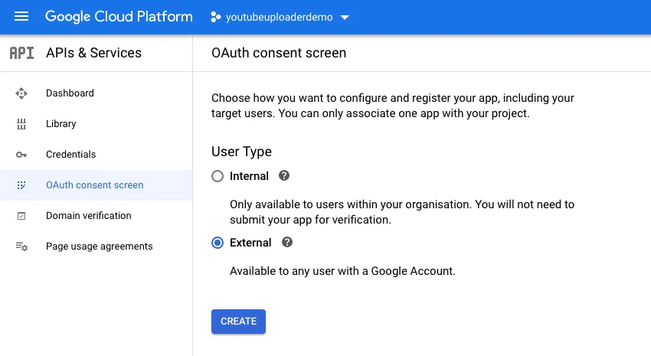Click the CREATE button

(238, 322)
